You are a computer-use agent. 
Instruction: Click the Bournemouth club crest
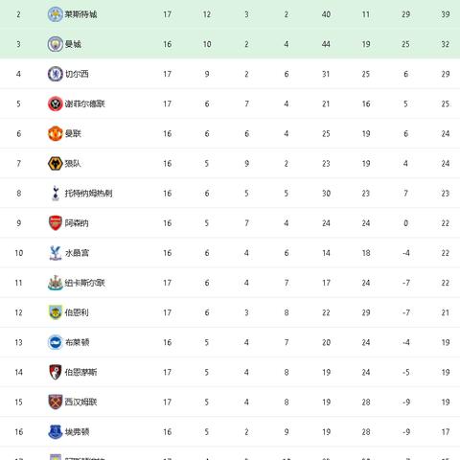[55, 372]
